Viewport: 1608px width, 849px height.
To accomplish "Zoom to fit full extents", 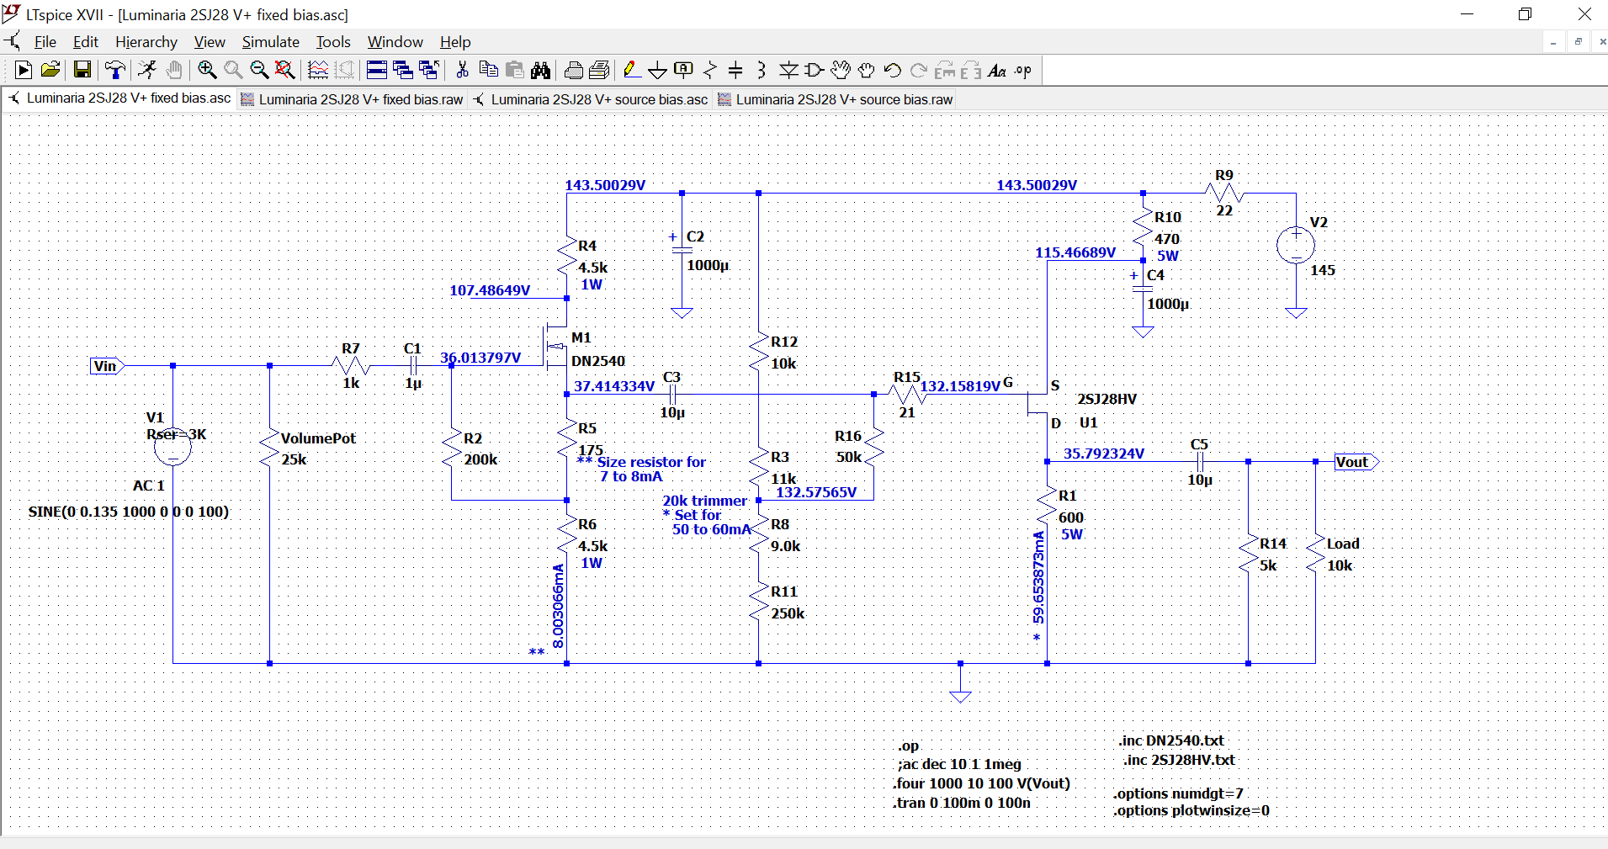I will tap(285, 71).
